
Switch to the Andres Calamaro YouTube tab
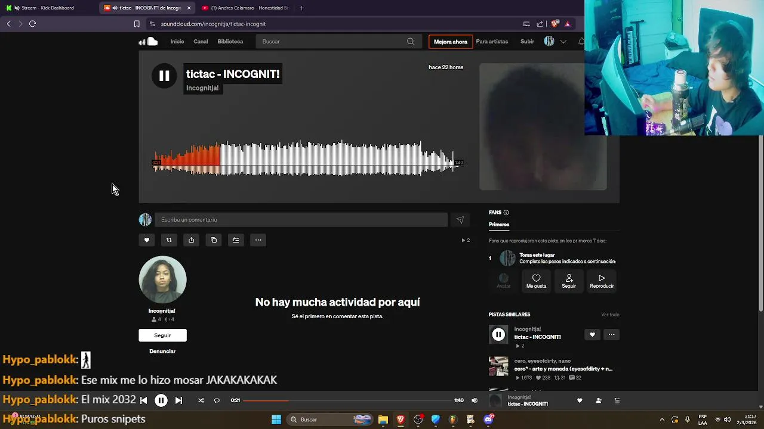(x=245, y=8)
